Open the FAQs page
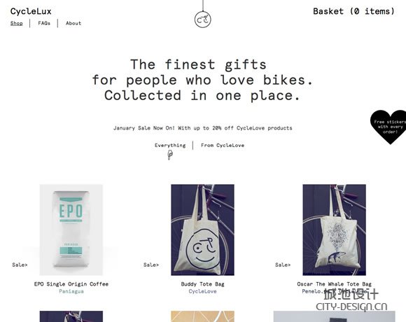 (44, 23)
